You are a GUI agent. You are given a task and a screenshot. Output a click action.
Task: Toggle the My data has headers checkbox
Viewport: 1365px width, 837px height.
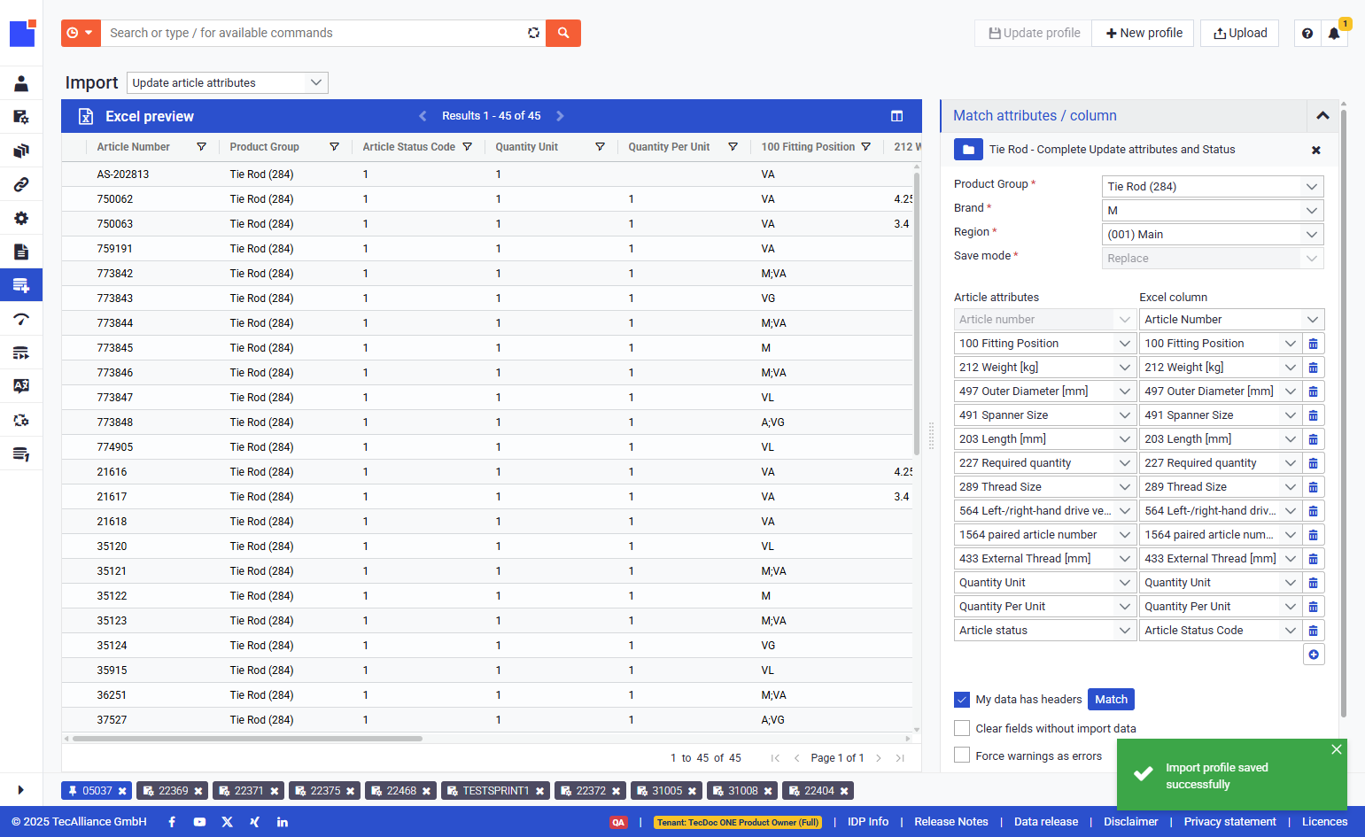(x=962, y=700)
